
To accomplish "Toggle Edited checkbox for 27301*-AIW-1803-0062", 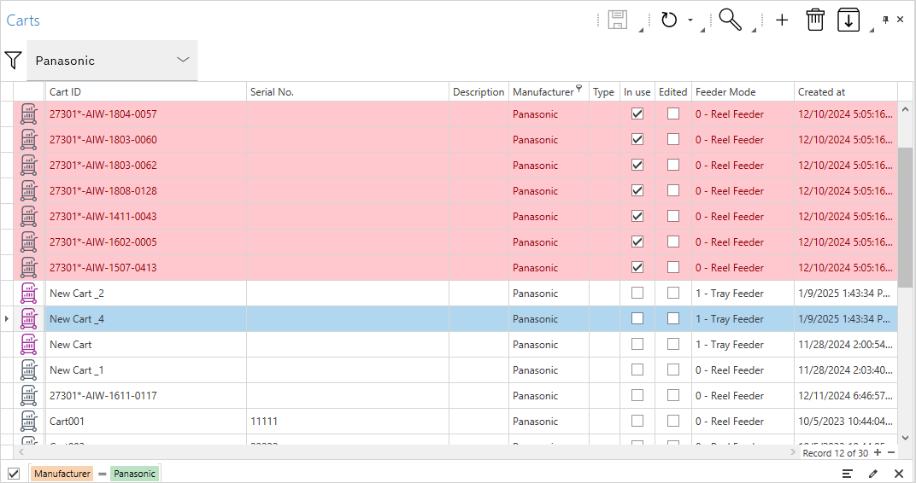I will point(673,165).
